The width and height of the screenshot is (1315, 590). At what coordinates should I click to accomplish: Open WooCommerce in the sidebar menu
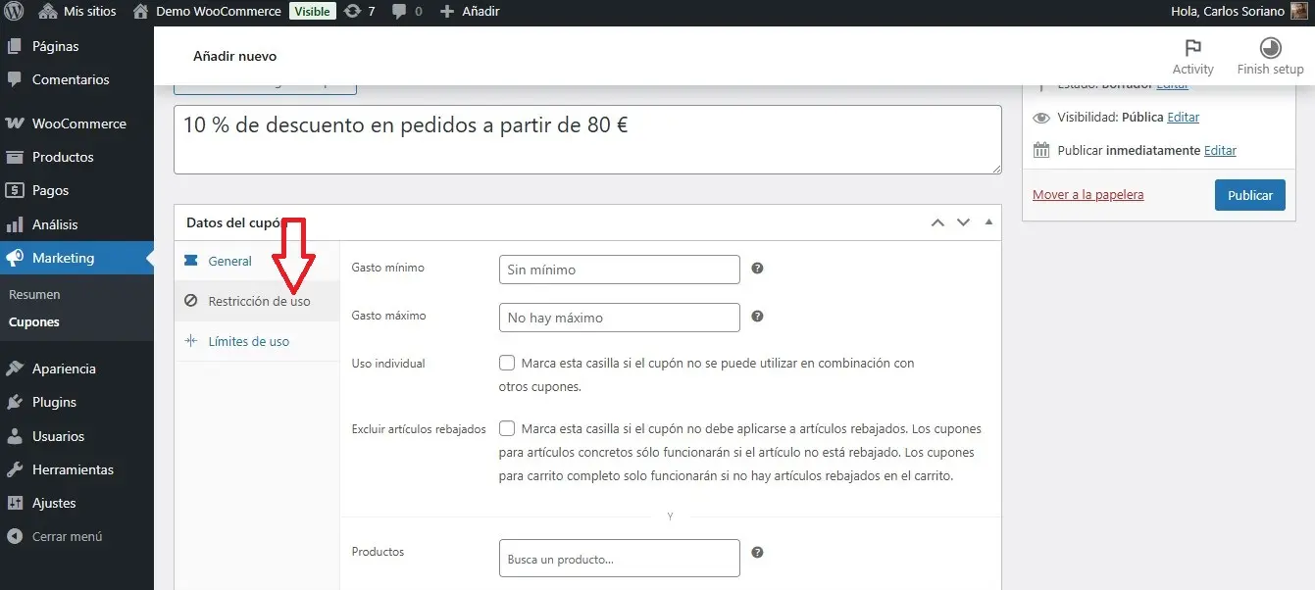78,123
